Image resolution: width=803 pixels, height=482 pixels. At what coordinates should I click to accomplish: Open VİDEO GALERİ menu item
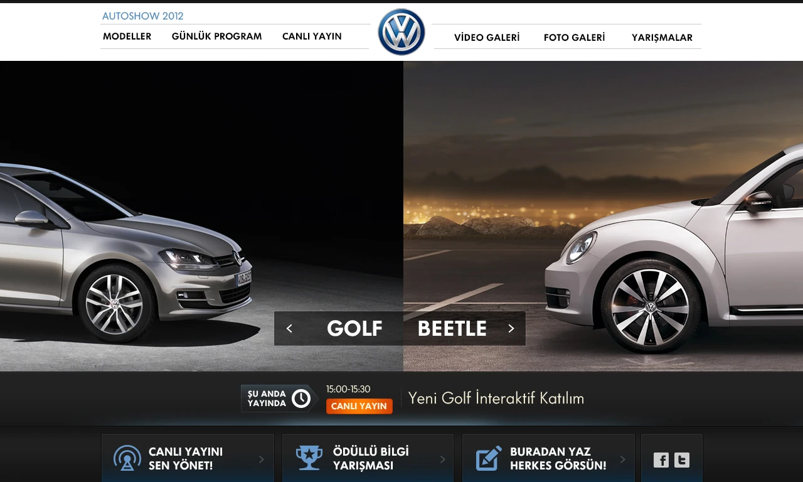click(487, 38)
